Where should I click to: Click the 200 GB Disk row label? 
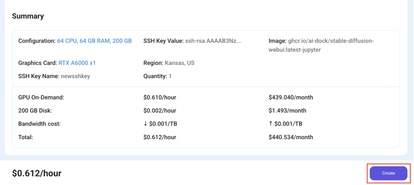(x=35, y=110)
